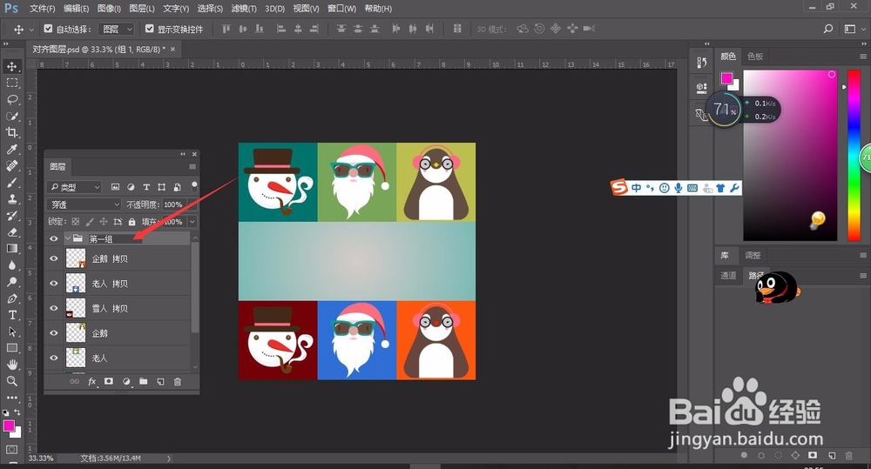The width and height of the screenshot is (871, 469).
Task: Select the Hand tool
Action: click(x=11, y=365)
